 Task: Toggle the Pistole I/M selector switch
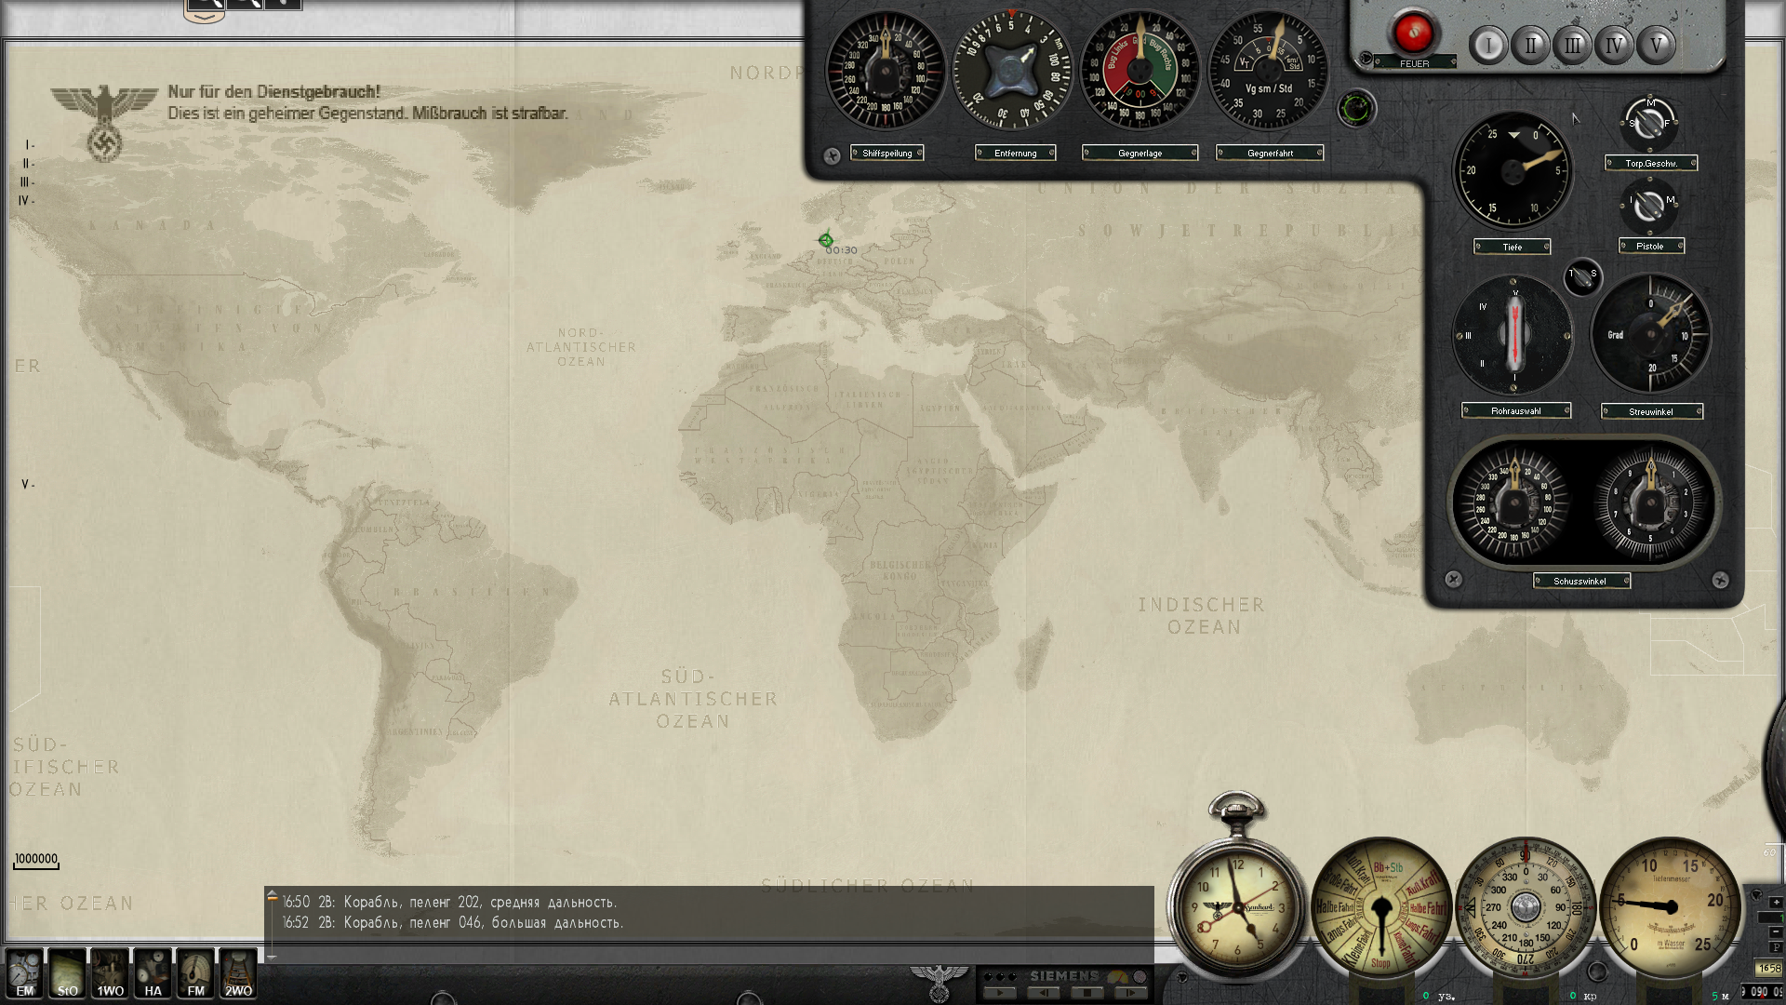pos(1649,206)
